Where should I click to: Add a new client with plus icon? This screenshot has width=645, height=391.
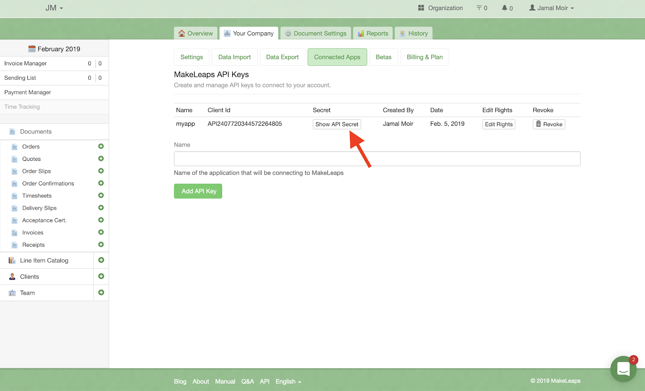[101, 276]
